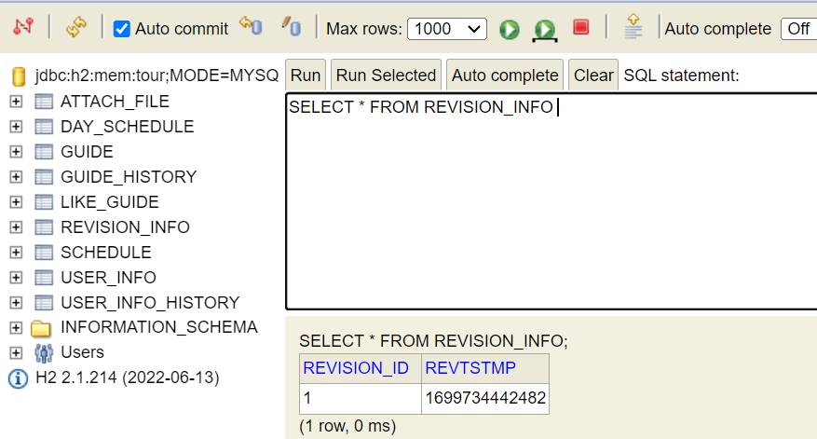
Task: Click the jdbc:h2:mem:tour database node
Action: click(x=157, y=75)
